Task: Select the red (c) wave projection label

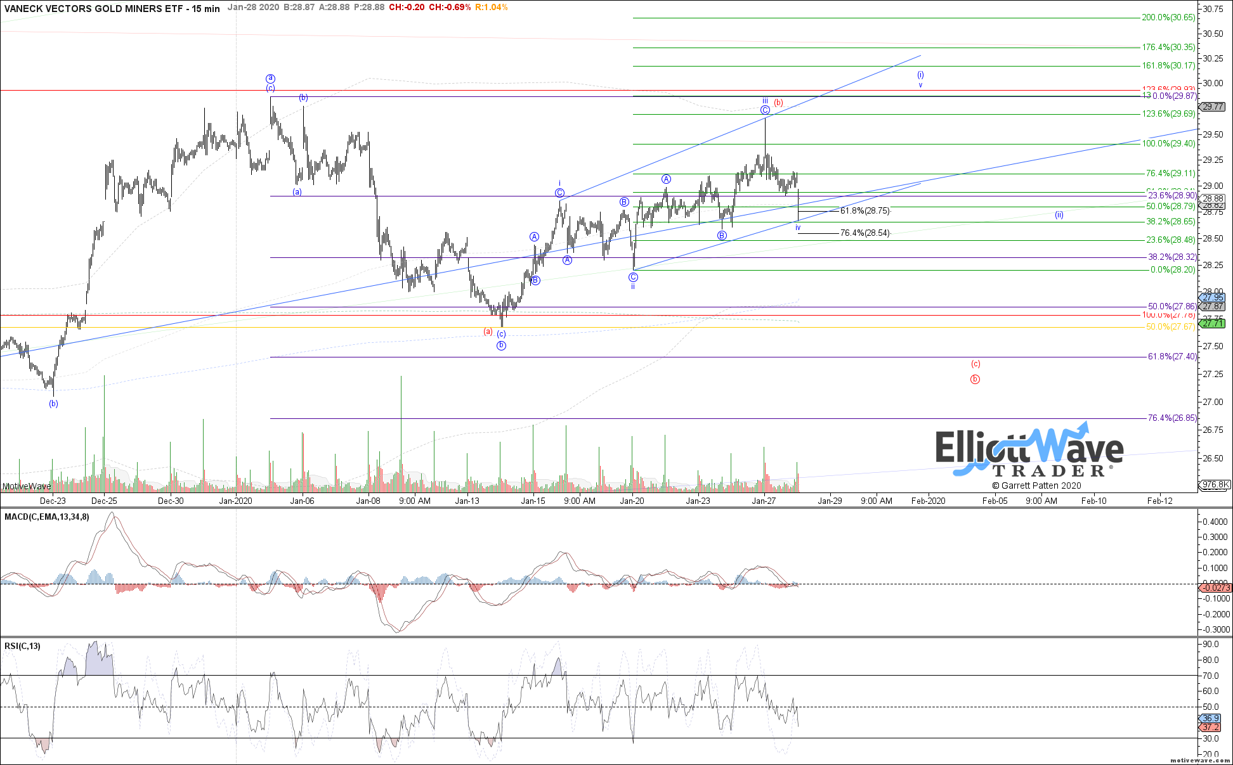Action: (975, 364)
